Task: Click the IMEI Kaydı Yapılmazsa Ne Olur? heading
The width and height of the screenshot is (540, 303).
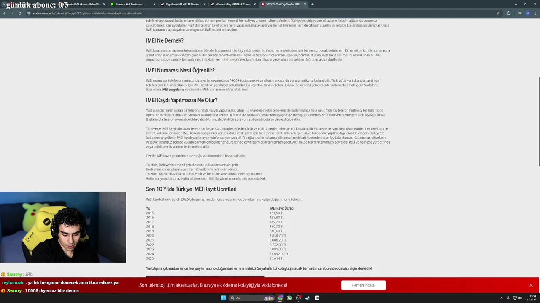Action: point(181,100)
